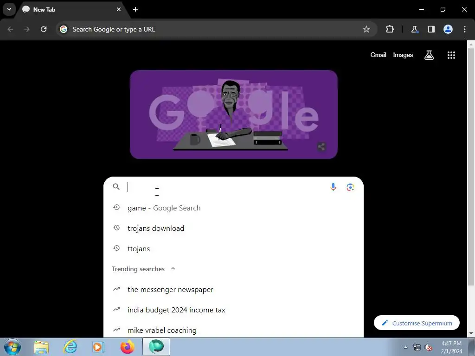Screen dimensions: 475x356
Task: Switch to the Supermium taskbar button
Action: [156, 347]
